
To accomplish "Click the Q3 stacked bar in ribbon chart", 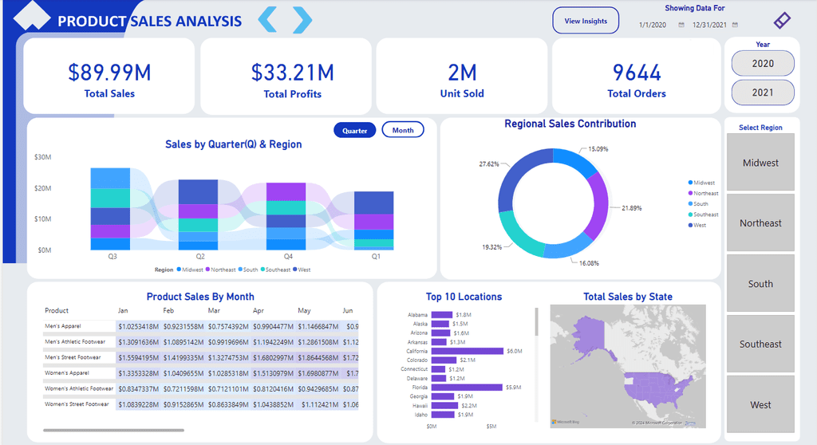I will click(110, 209).
